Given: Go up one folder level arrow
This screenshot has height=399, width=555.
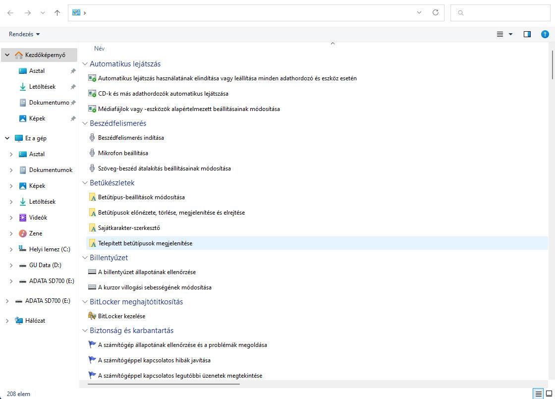Looking at the screenshot, I should tap(57, 12).
